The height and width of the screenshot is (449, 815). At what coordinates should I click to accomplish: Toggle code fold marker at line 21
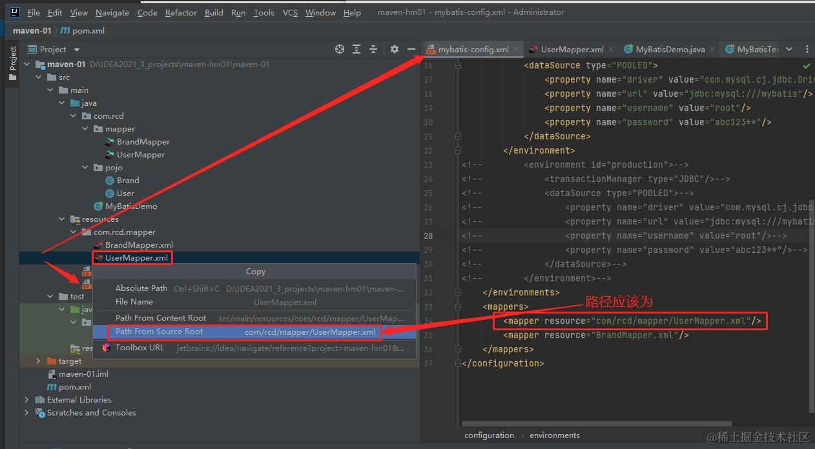[x=458, y=137]
